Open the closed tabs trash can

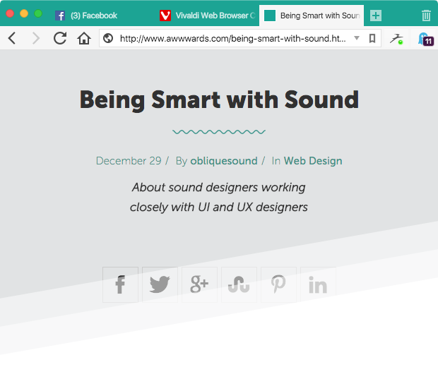point(426,16)
